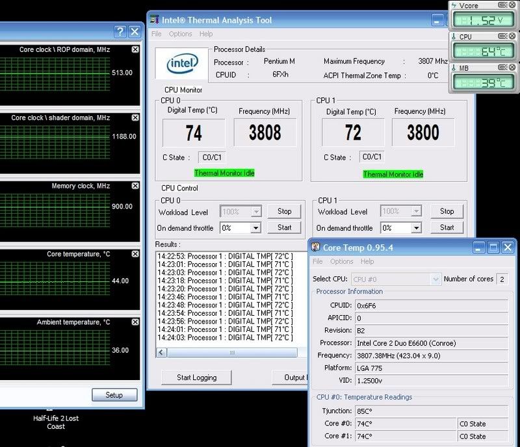The image size is (520, 447).
Task: Click the Vcore 1.52 V display
Action: click(x=484, y=20)
